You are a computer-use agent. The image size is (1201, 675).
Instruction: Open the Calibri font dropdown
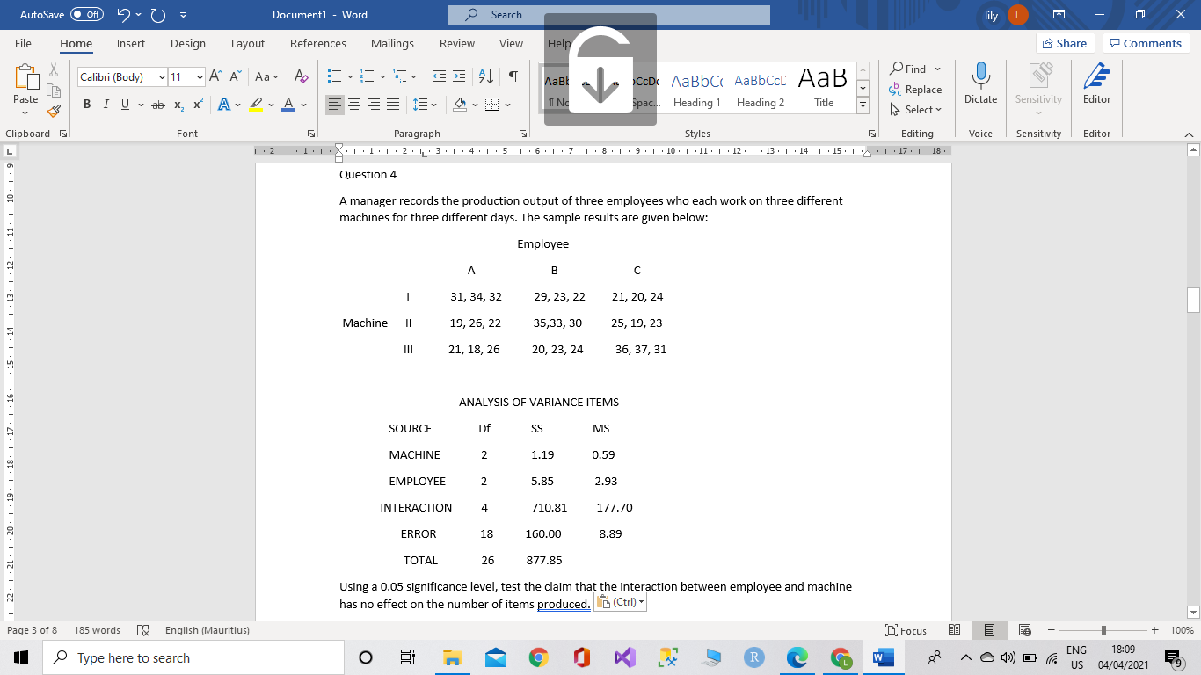tap(163, 76)
